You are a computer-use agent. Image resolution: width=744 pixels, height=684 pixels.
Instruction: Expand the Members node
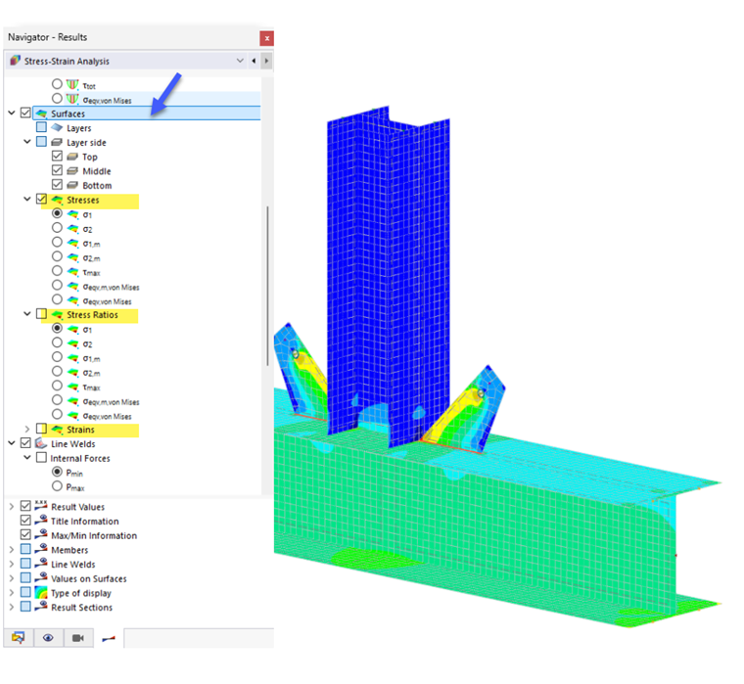12,549
